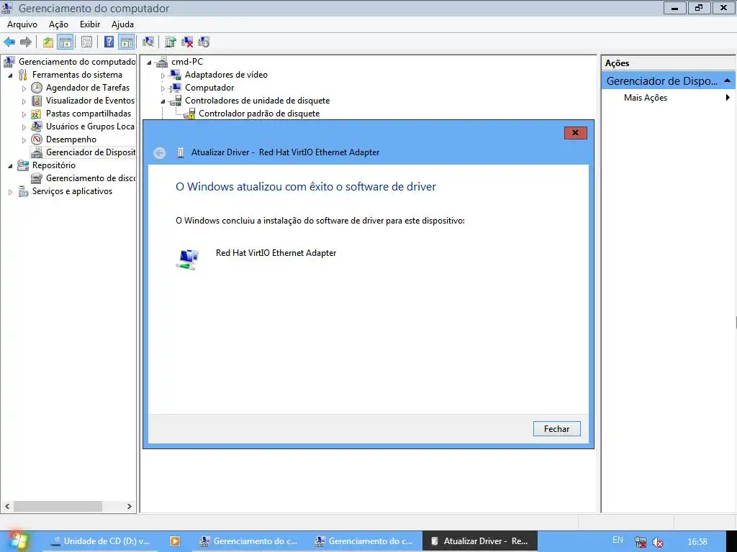Click the horizontal scrollbar thumb in the console tree
The width and height of the screenshot is (737, 552).
click(58, 507)
